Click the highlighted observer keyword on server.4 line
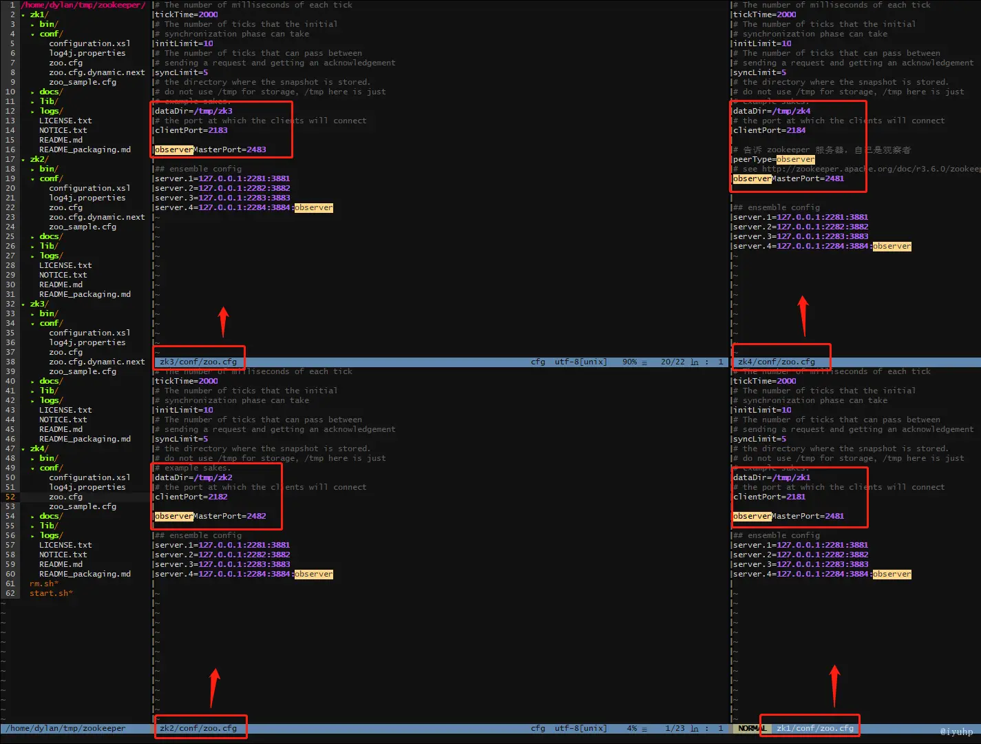 click(x=314, y=207)
